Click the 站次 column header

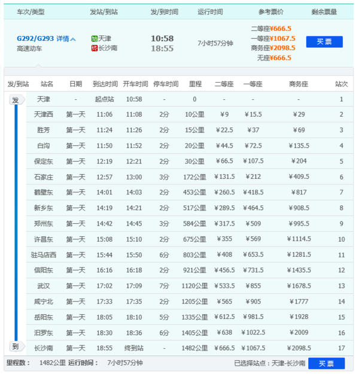click(x=341, y=84)
